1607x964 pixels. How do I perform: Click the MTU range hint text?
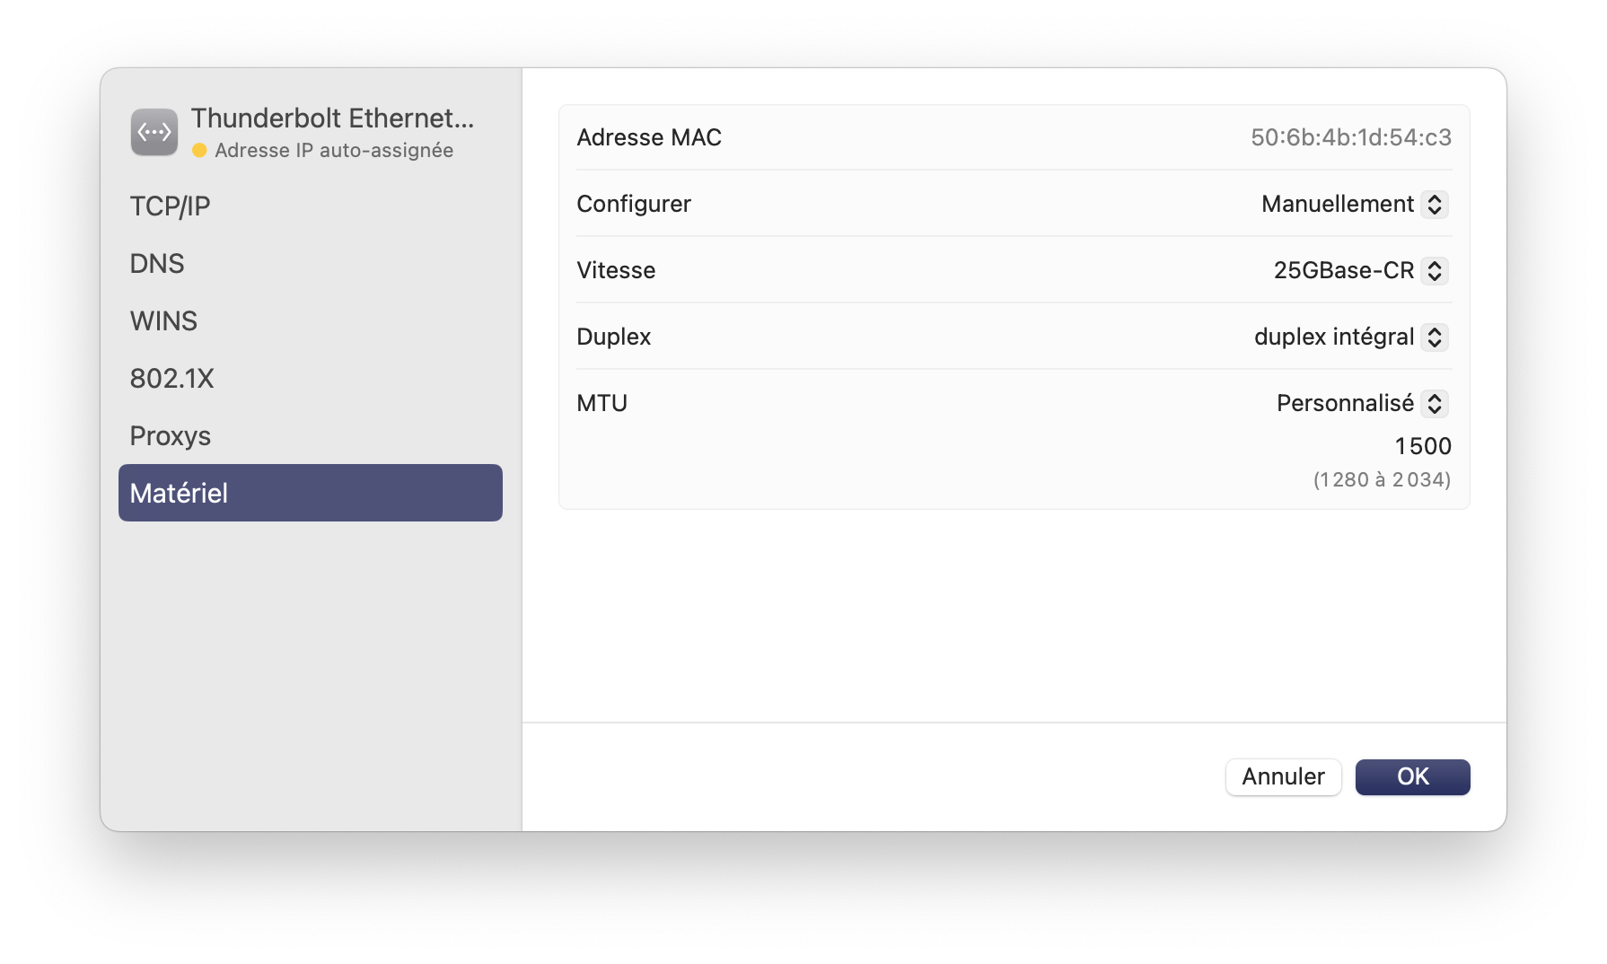(x=1382, y=480)
